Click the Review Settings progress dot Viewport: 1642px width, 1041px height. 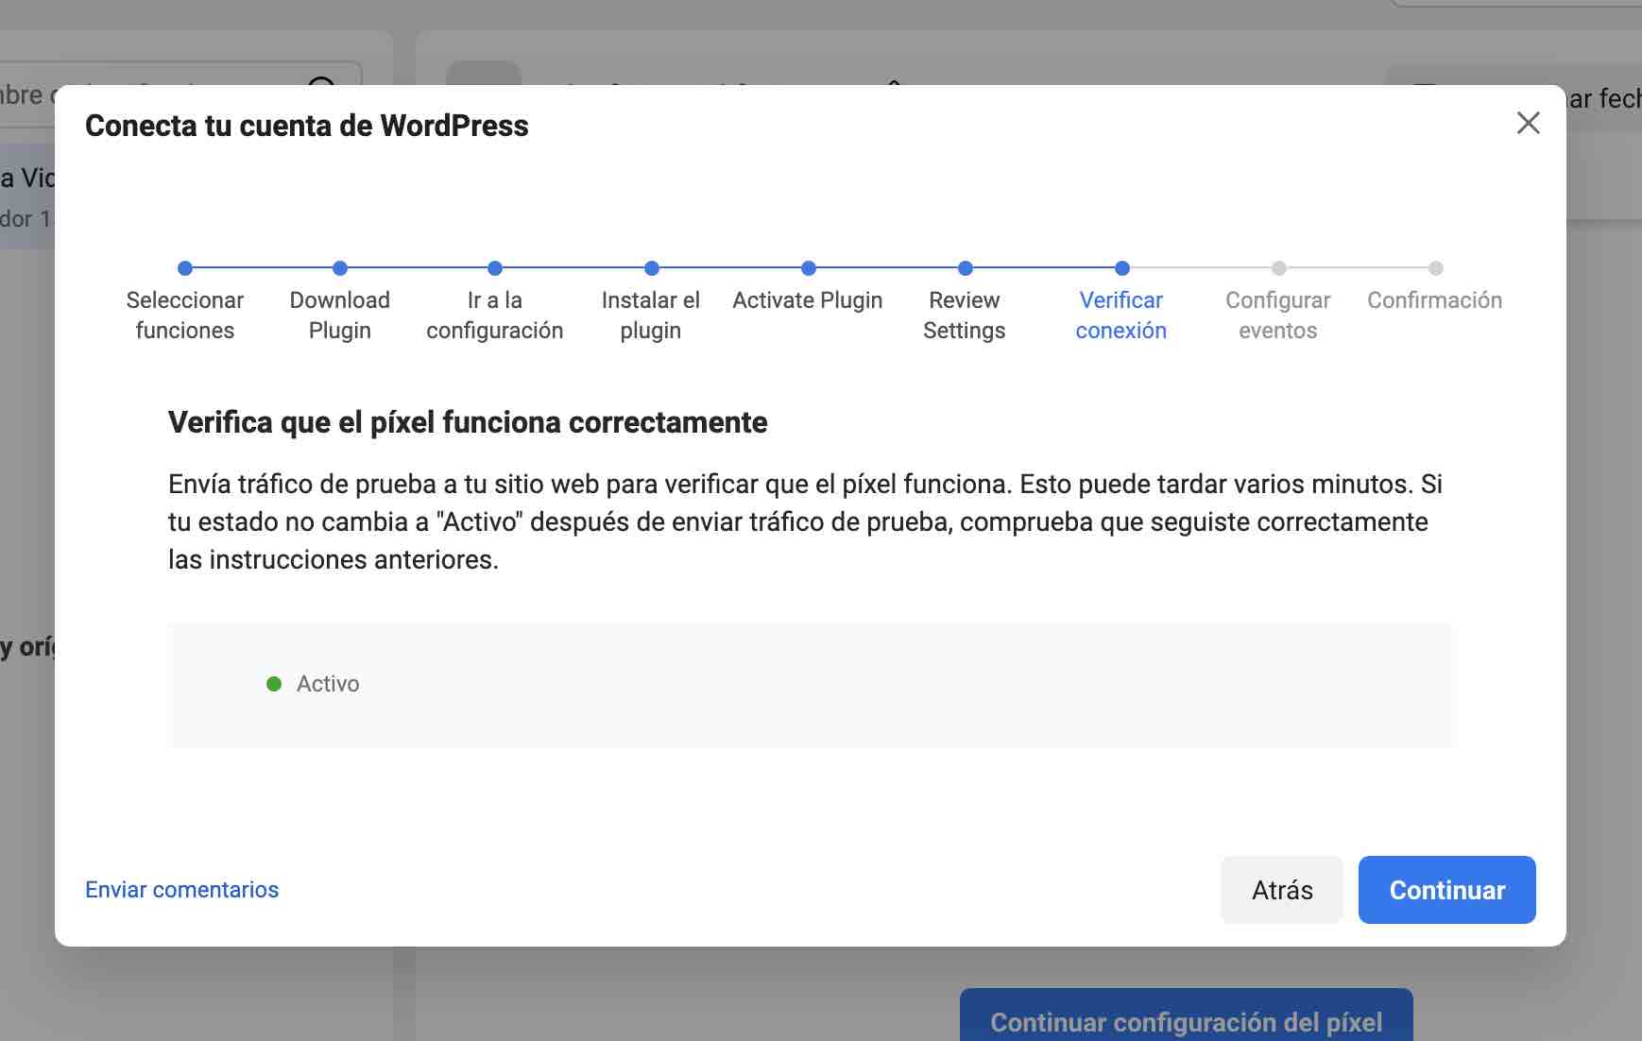966,268
